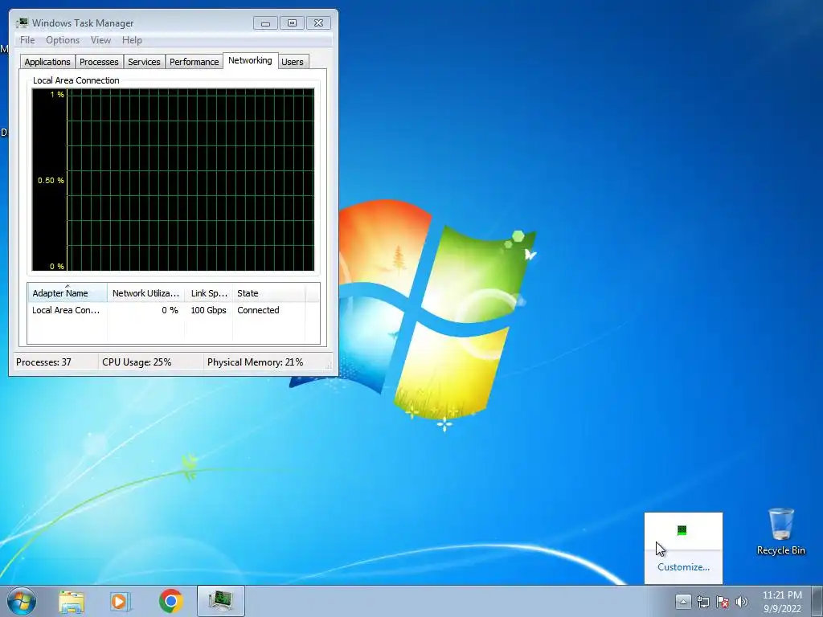
Task: Switch to the Applications tab
Action: click(x=47, y=62)
